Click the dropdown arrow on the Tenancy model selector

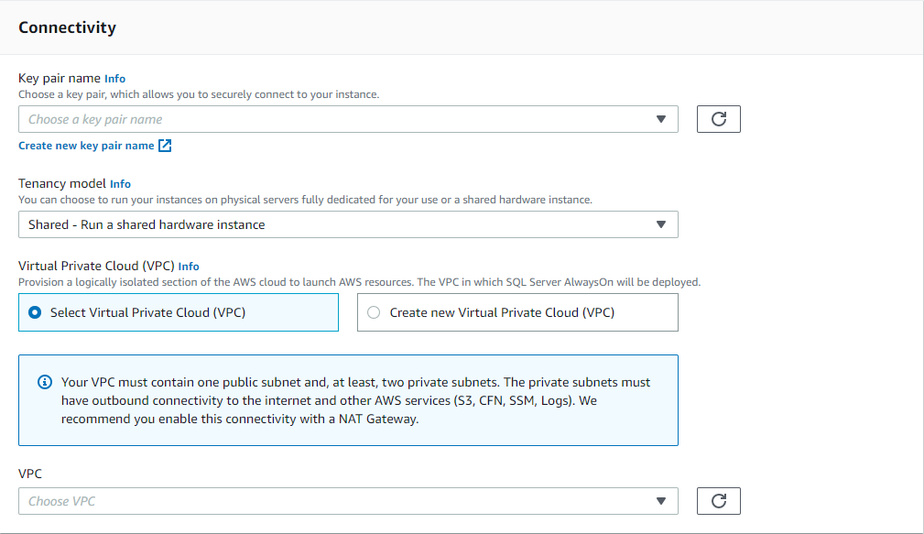tap(661, 223)
